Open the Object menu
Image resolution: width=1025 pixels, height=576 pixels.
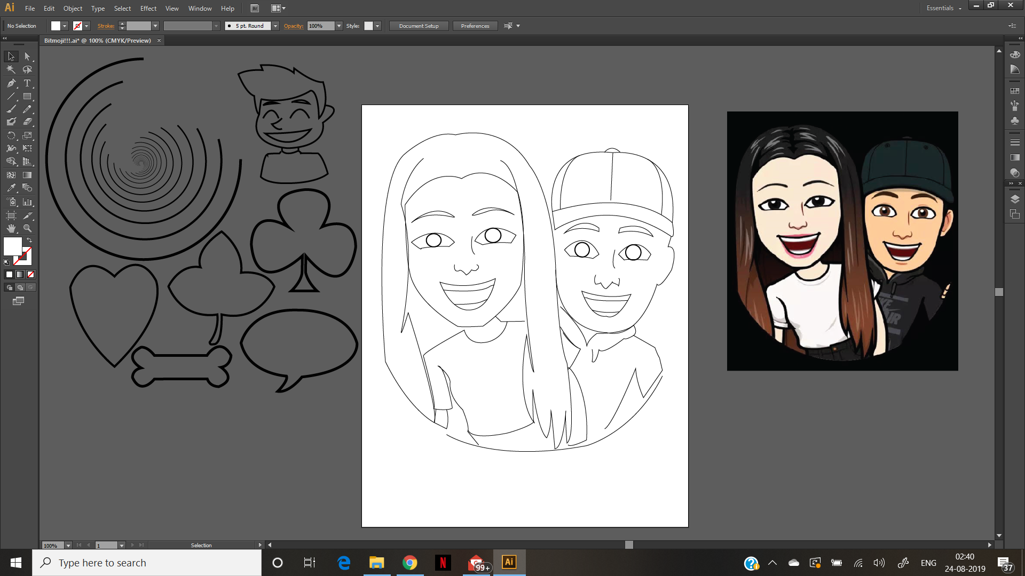click(73, 8)
